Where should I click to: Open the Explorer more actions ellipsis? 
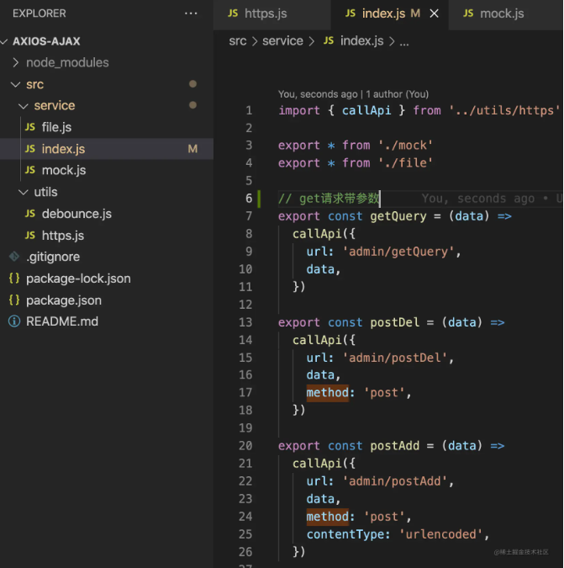[x=191, y=13]
